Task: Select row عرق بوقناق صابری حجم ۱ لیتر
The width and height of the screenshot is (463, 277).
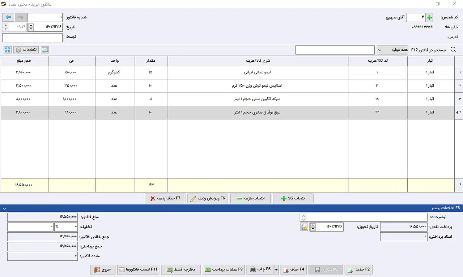Action: (x=231, y=113)
